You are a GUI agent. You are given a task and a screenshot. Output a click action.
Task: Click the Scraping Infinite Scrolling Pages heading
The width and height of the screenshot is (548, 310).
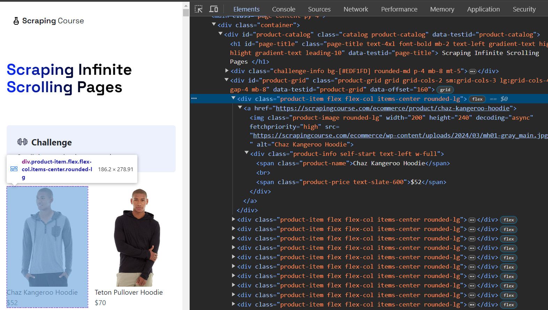[x=69, y=78]
